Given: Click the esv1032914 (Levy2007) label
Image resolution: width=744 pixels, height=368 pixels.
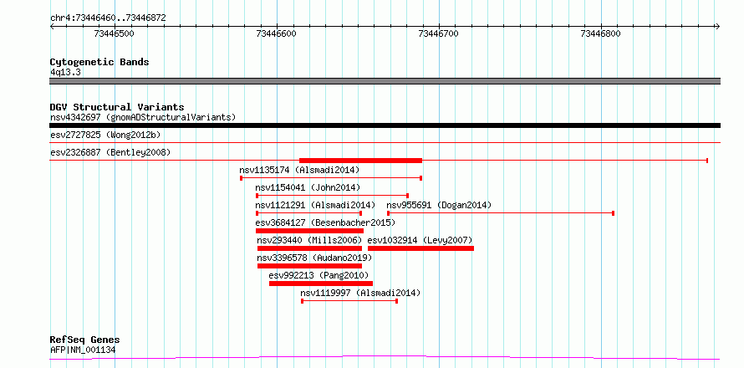Looking at the screenshot, I should click(420, 240).
